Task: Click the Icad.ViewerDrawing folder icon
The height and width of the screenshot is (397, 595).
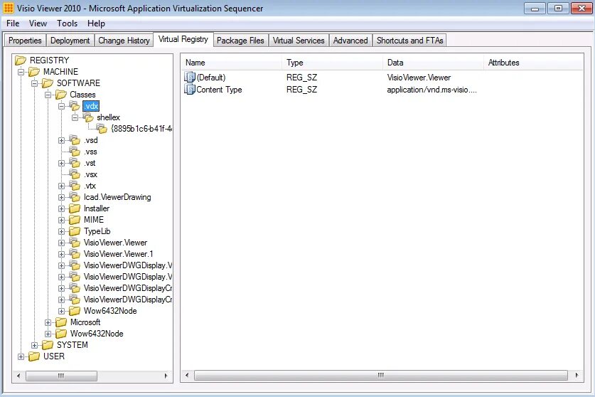Action: pos(75,197)
